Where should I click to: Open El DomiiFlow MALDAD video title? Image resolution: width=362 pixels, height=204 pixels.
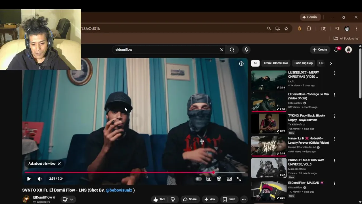click(306, 183)
